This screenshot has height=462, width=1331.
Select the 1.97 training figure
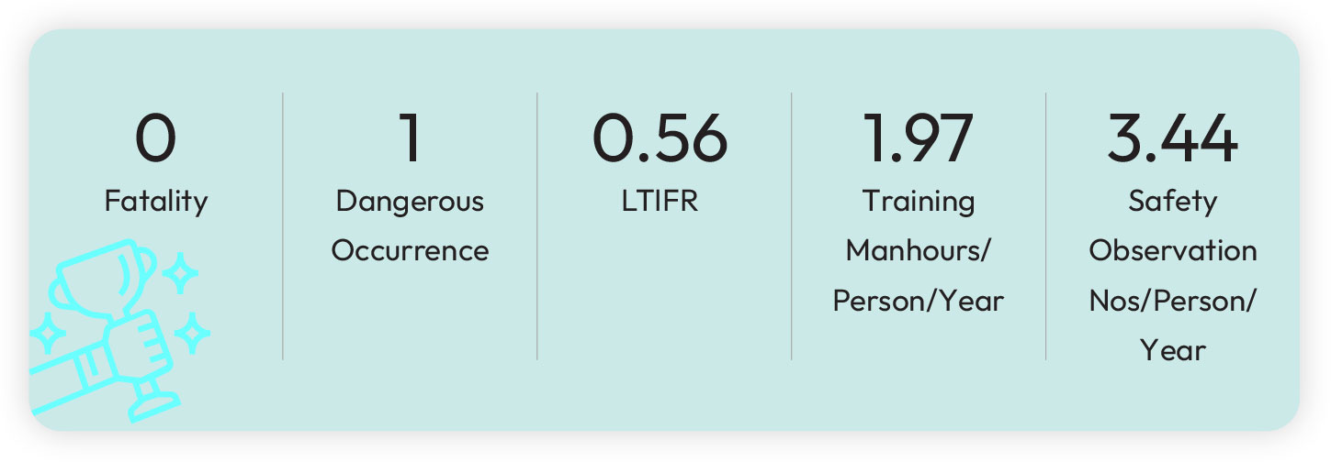pyautogui.click(x=918, y=139)
